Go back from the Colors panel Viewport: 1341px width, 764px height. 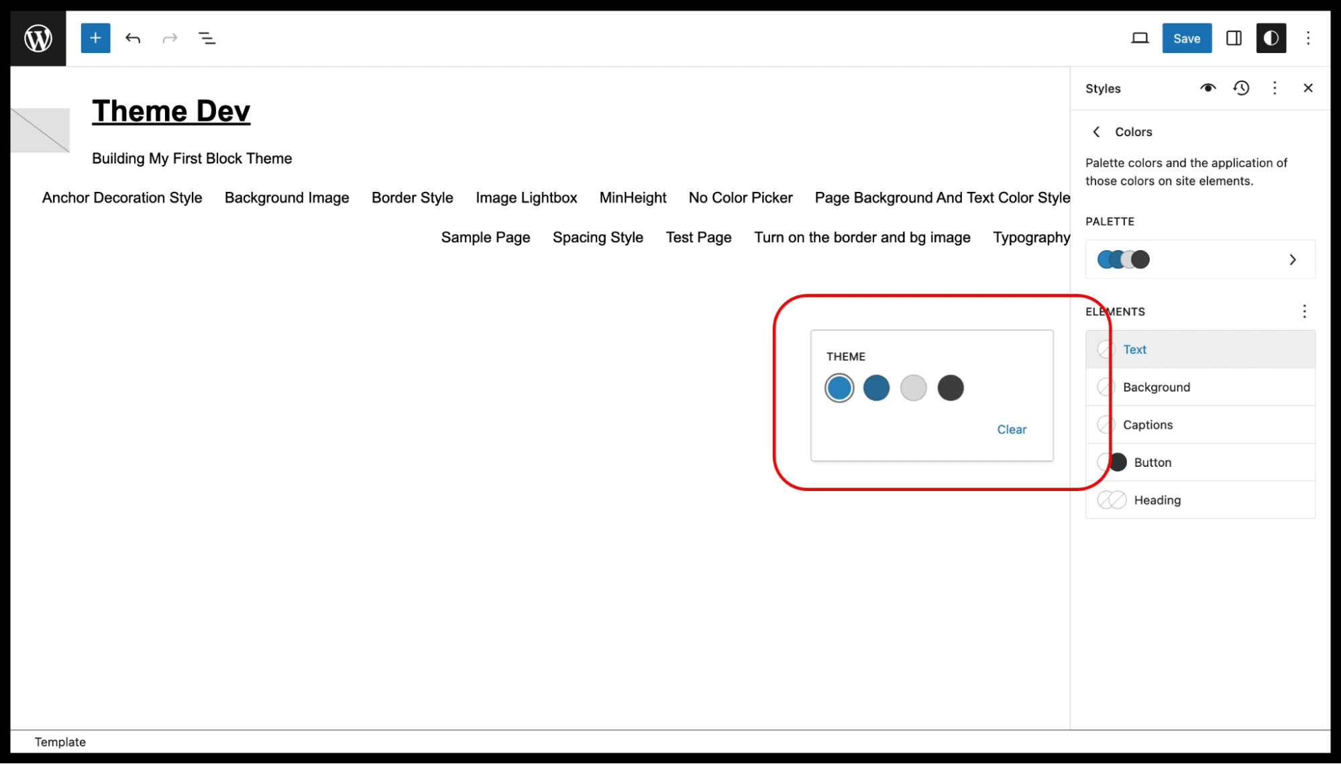(1096, 132)
